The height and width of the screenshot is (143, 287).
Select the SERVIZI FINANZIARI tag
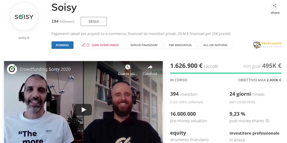[144, 45]
